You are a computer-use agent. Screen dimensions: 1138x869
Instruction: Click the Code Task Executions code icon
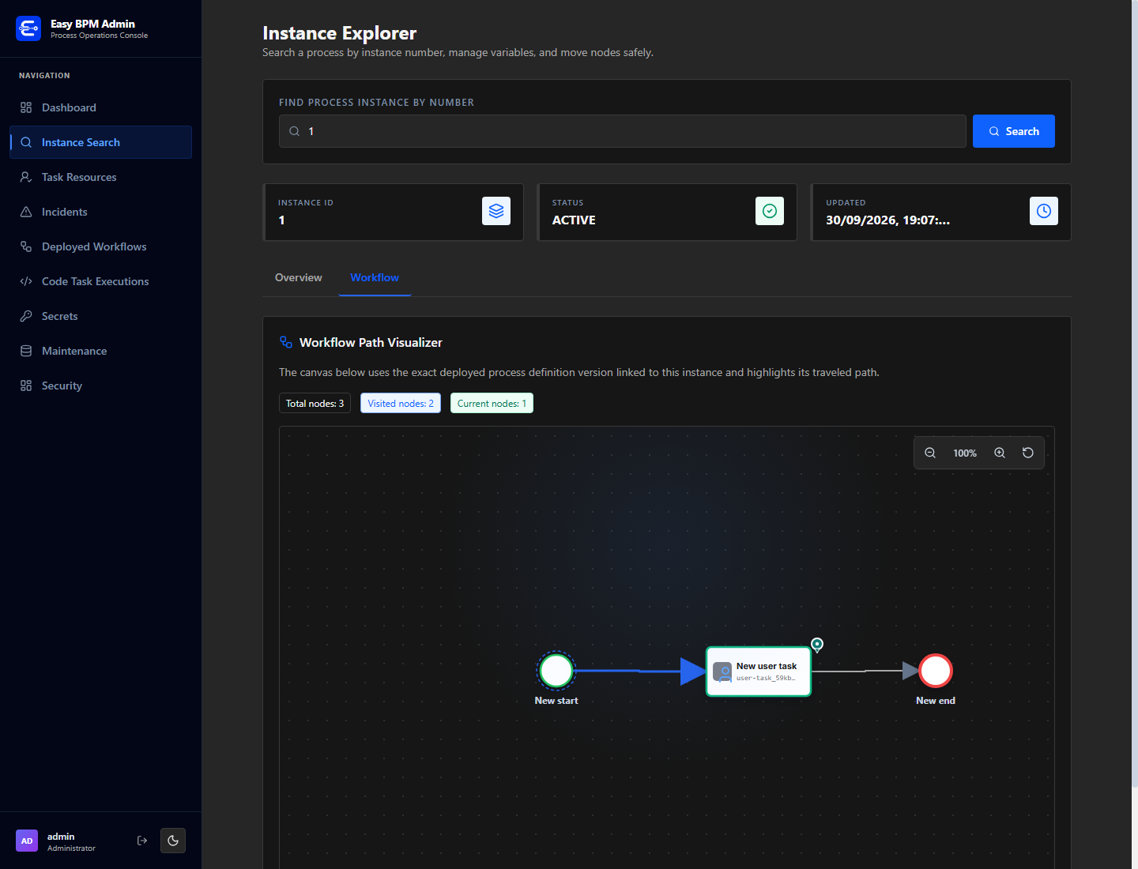26,281
